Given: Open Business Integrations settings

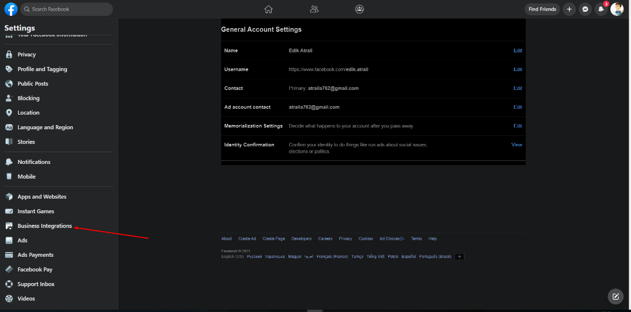Looking at the screenshot, I should pyautogui.click(x=44, y=226).
